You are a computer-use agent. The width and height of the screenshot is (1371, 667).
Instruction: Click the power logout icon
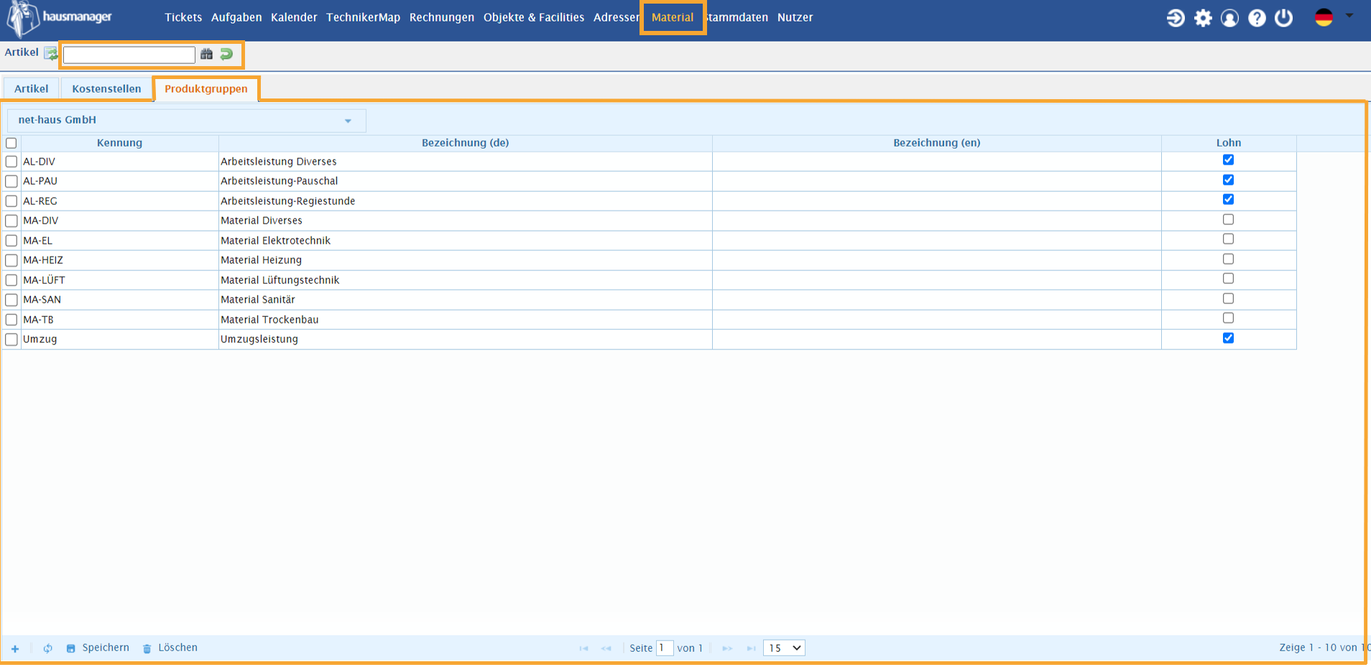[x=1284, y=18]
